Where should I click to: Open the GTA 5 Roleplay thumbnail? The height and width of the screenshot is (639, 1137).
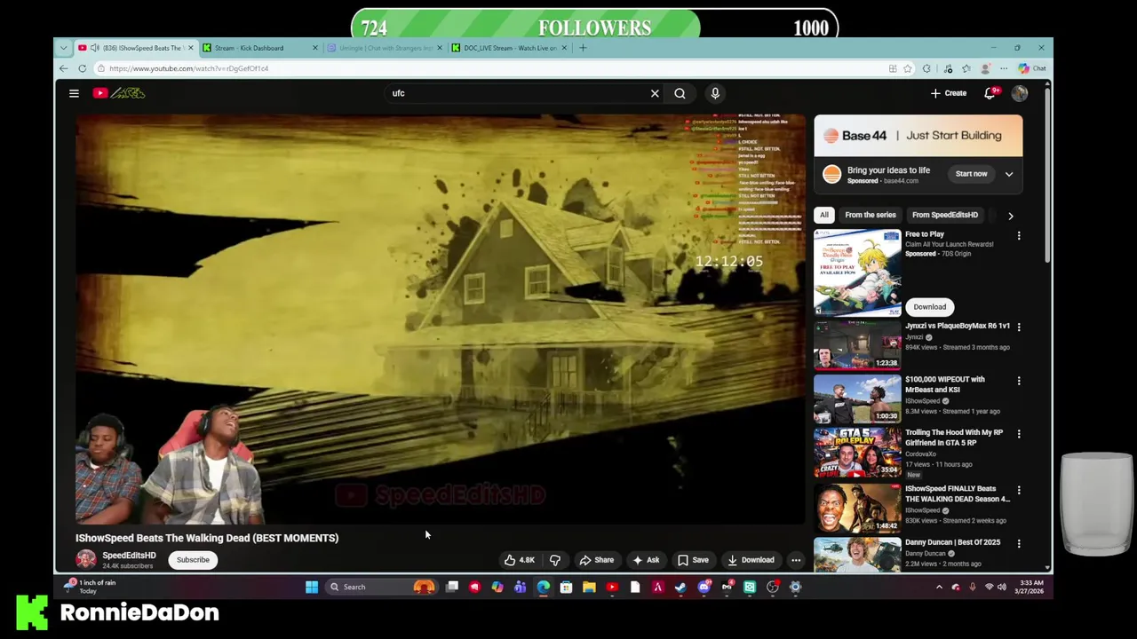(x=857, y=453)
